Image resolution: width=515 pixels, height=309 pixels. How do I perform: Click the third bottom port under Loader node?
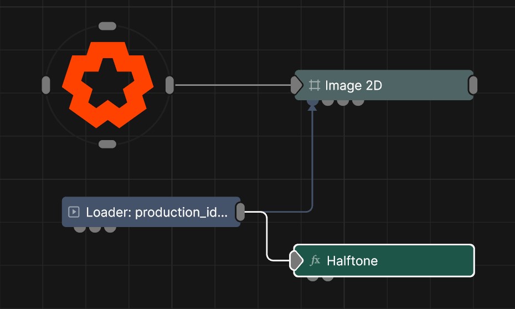[110, 228]
